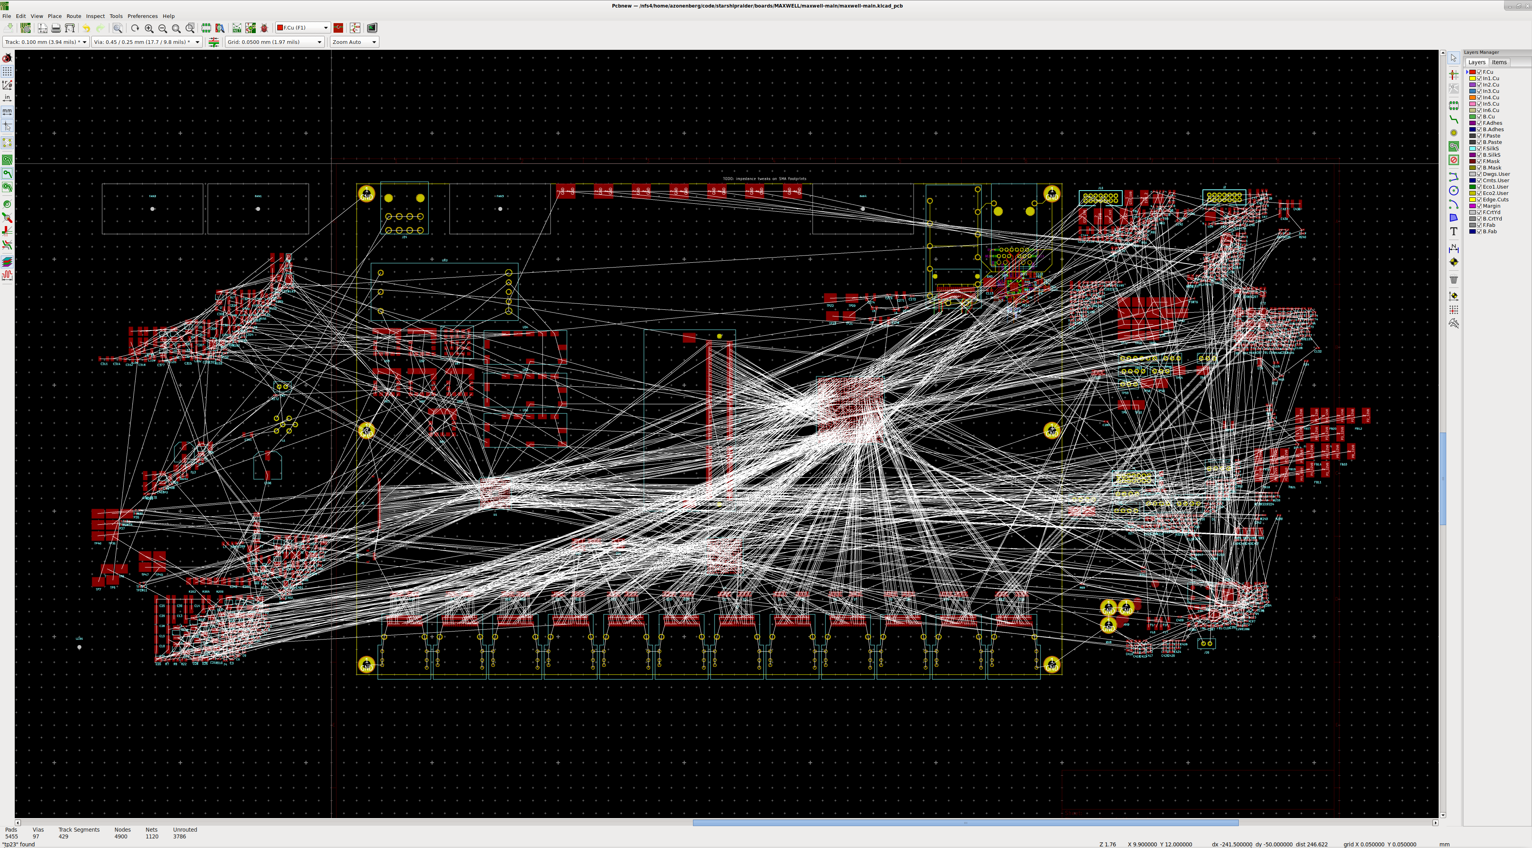The height and width of the screenshot is (848, 1532).
Task: Zoom out using the toolbar magnifier
Action: (162, 28)
